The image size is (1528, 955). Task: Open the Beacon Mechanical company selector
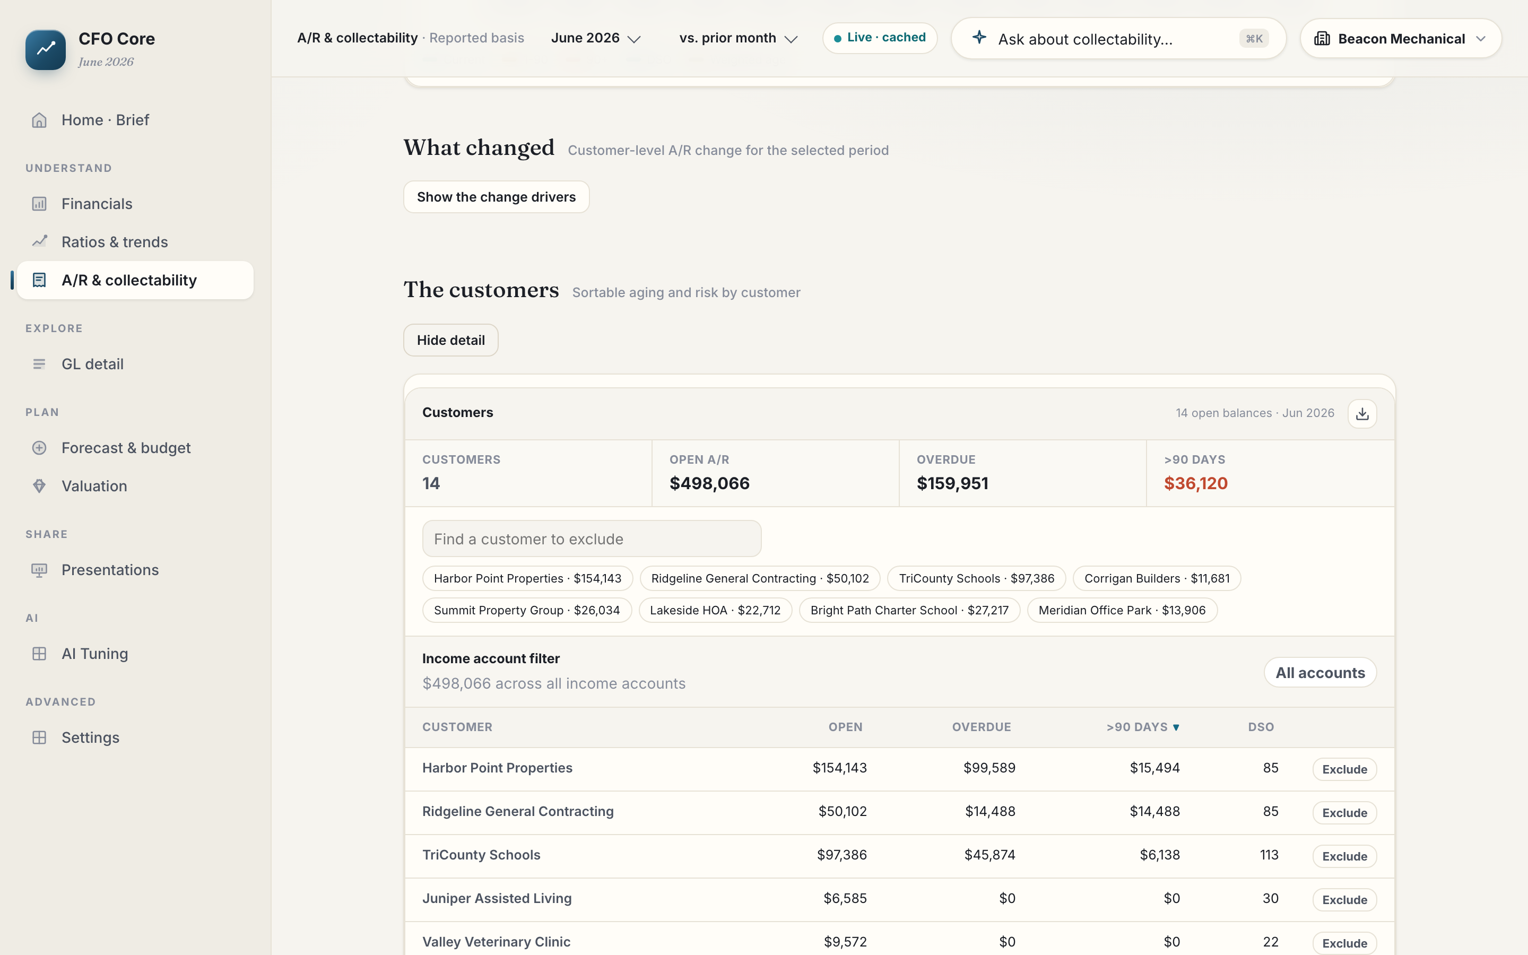tap(1401, 39)
